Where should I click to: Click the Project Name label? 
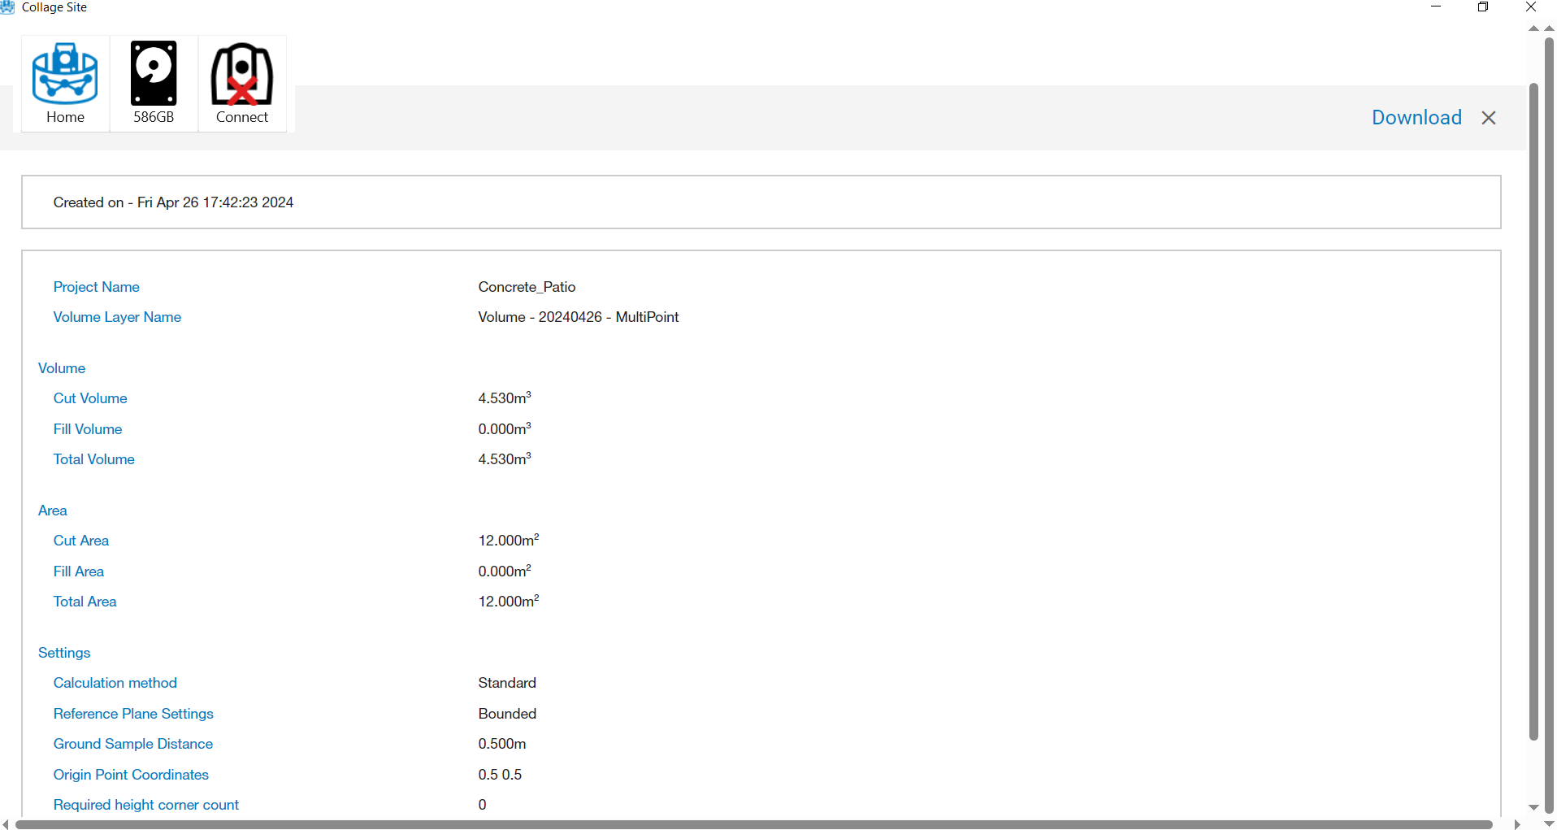[96, 287]
